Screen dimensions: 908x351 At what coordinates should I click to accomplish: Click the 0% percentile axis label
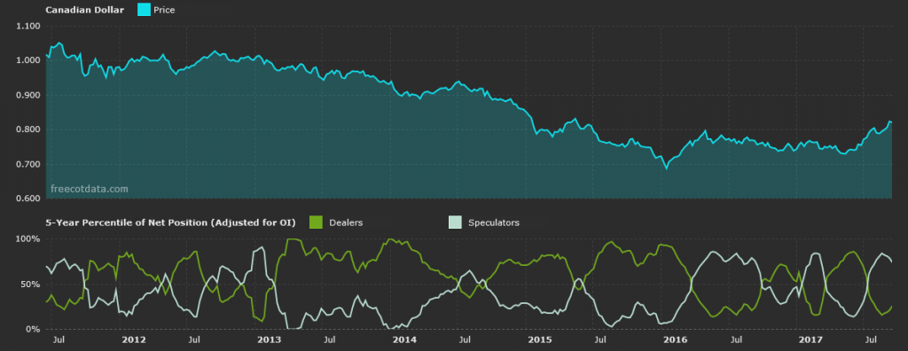coord(33,329)
